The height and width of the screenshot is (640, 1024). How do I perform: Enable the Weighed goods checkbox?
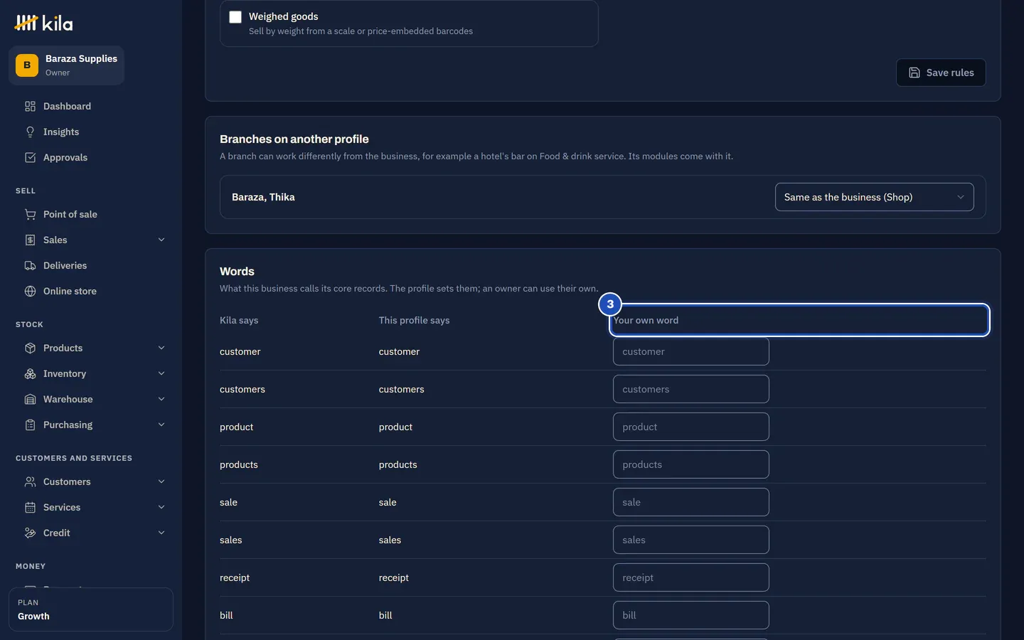235,17
